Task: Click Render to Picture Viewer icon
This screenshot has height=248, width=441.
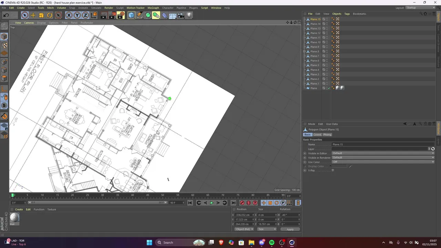Action: tap(112, 15)
